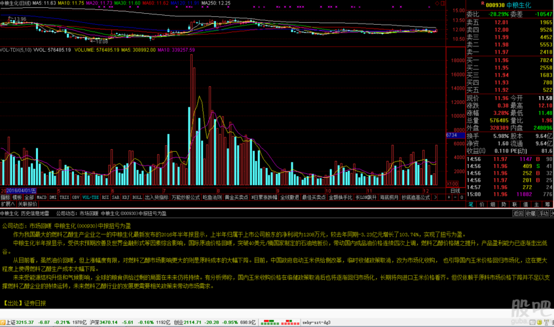The height and width of the screenshot is (327, 554).
Task: Select the KDJ indicator tab
Action: tap(126, 198)
